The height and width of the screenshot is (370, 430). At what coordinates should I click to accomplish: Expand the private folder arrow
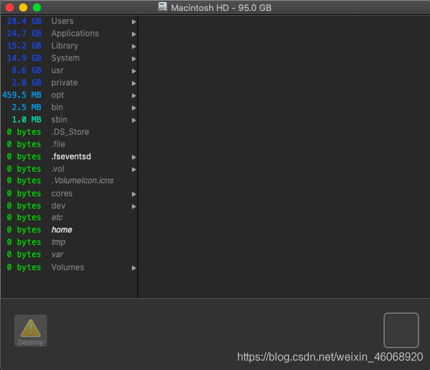click(x=134, y=83)
